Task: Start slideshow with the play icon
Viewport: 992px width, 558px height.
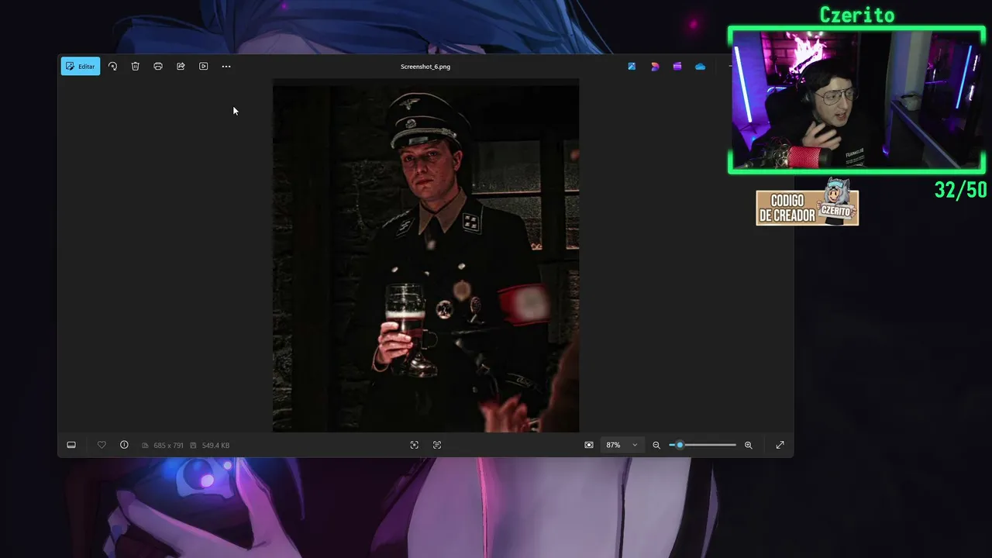Action: [x=203, y=67]
